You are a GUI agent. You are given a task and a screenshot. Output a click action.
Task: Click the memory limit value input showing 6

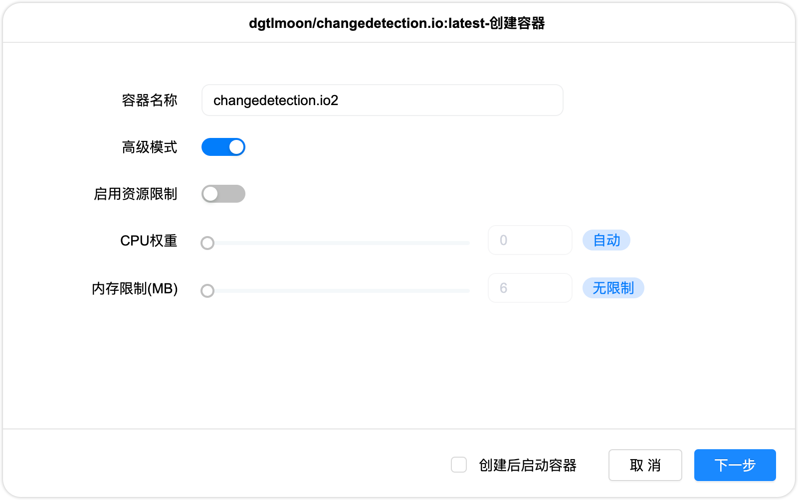pyautogui.click(x=530, y=288)
